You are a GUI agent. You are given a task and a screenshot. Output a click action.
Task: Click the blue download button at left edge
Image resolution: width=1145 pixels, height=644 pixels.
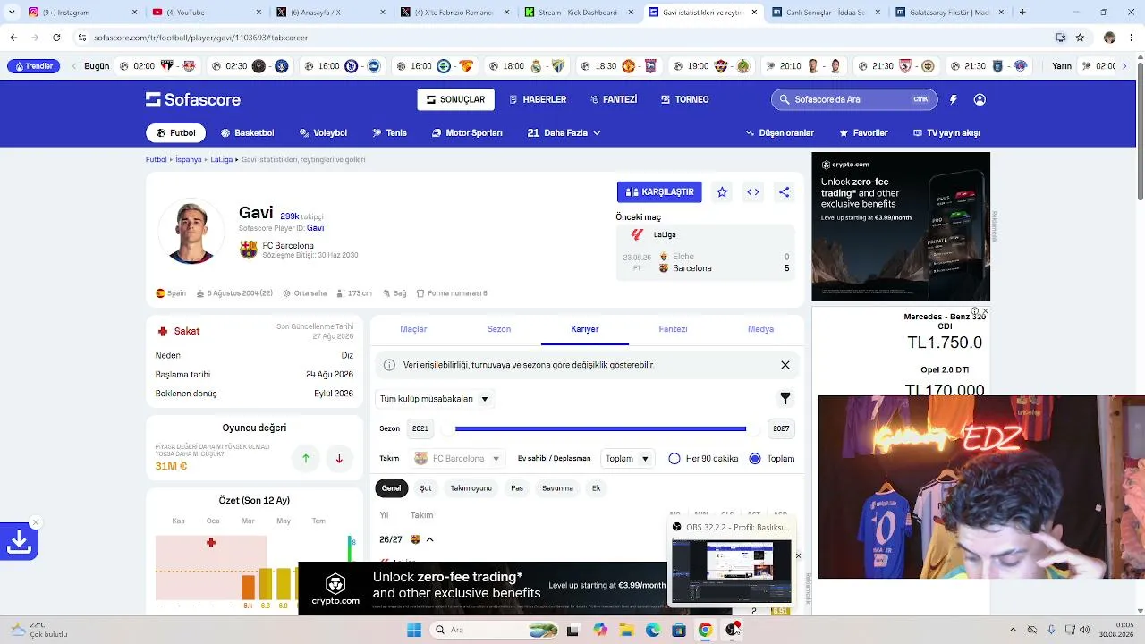pos(19,541)
